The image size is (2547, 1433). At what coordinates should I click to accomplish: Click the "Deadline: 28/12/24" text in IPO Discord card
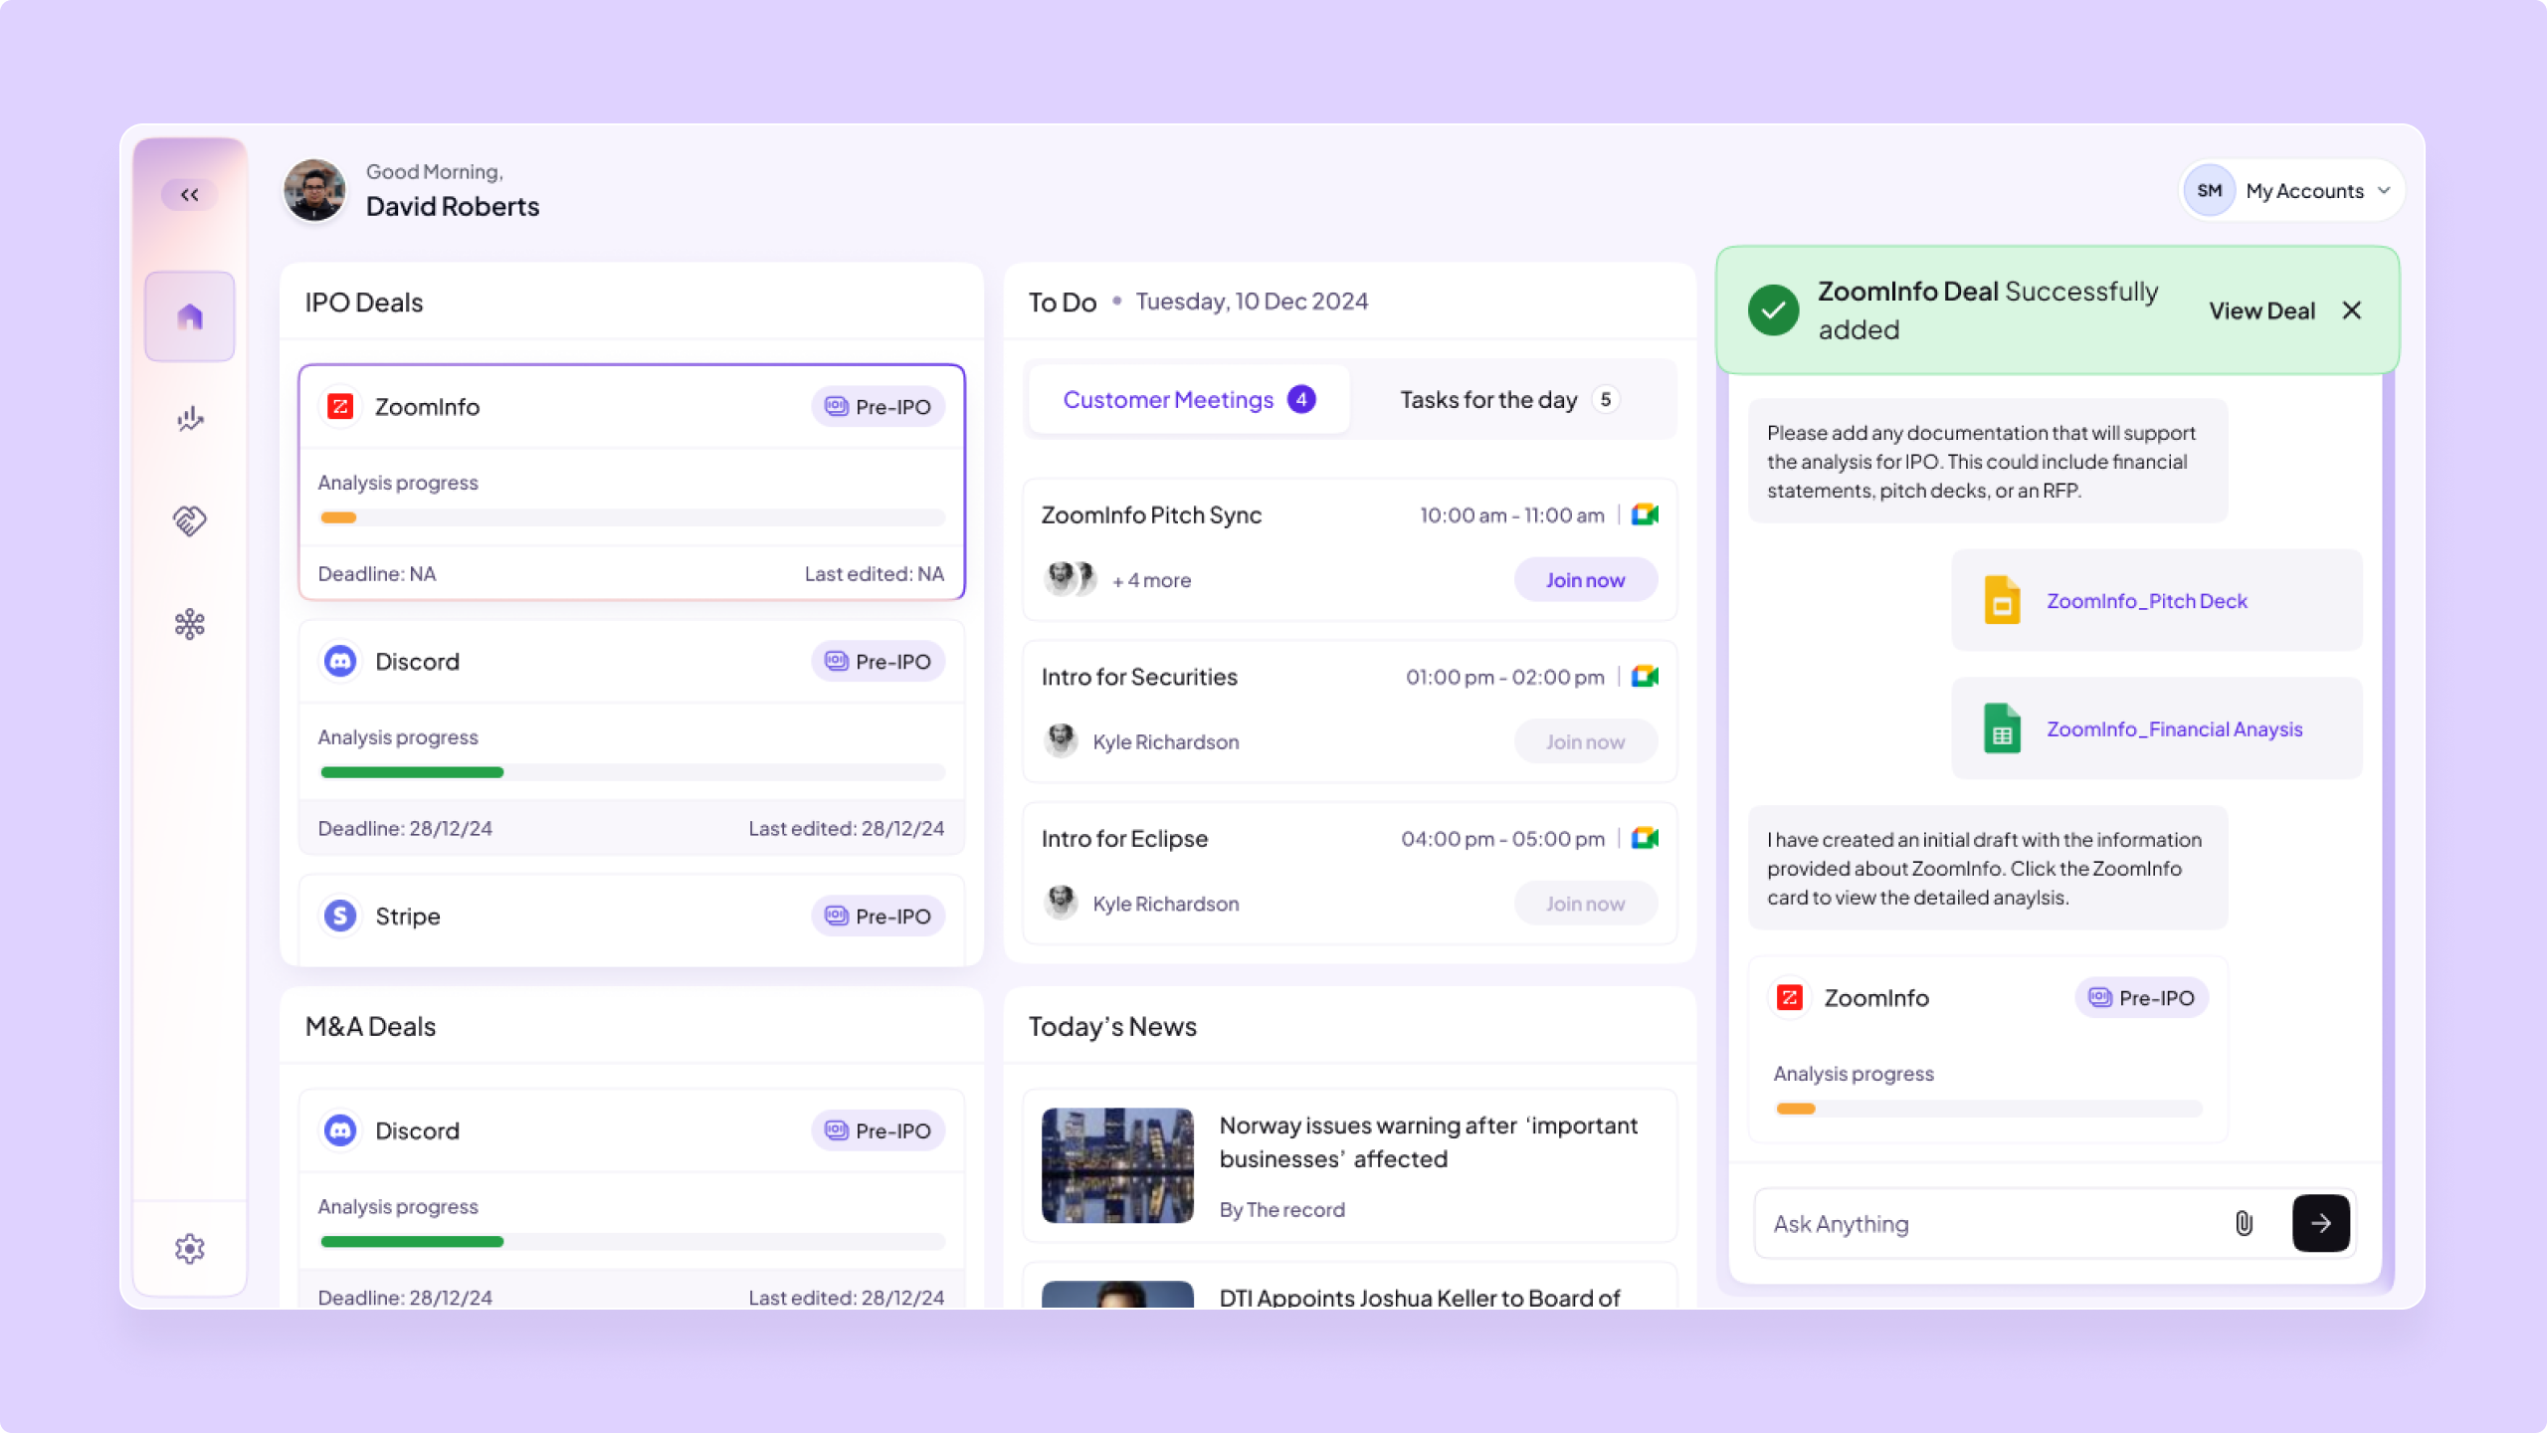coord(405,828)
